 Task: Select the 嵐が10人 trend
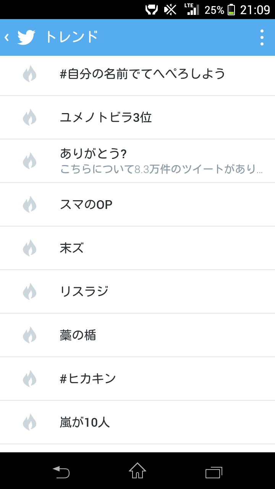coord(137,422)
